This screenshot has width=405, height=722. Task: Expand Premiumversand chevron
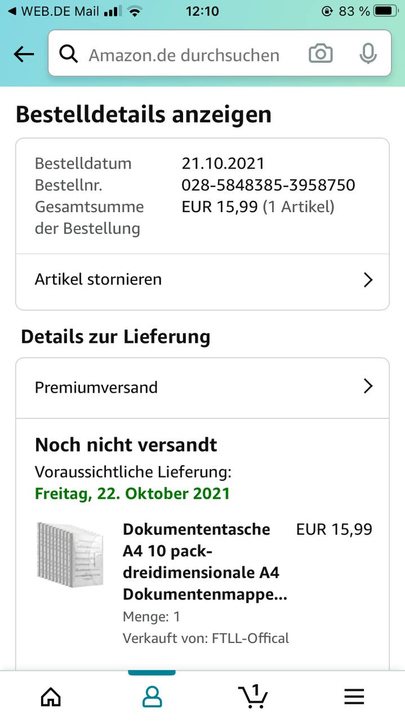point(368,386)
